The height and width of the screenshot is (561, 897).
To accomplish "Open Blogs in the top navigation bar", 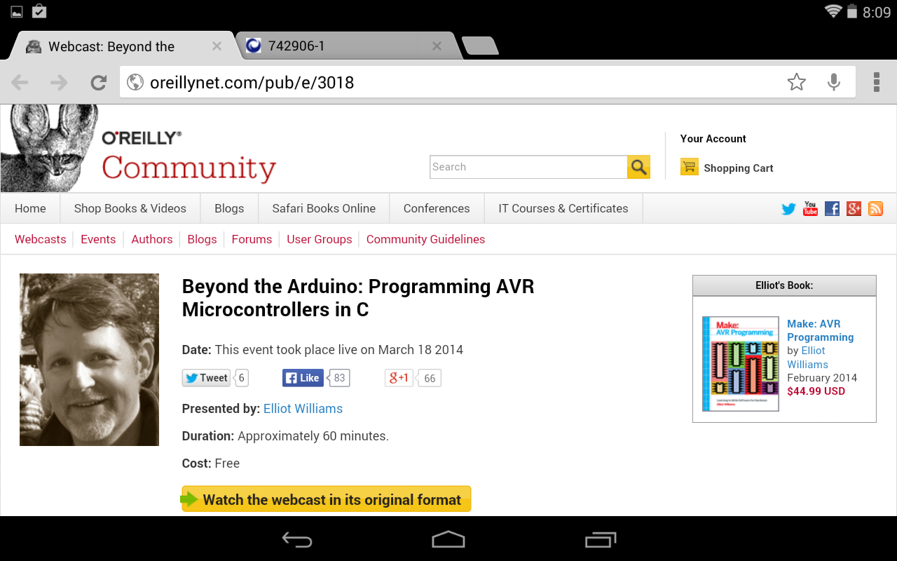I will pos(229,208).
